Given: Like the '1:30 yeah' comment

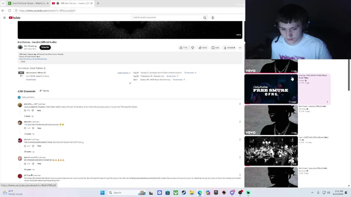Looking at the screenshot, I should click(x=25, y=128).
